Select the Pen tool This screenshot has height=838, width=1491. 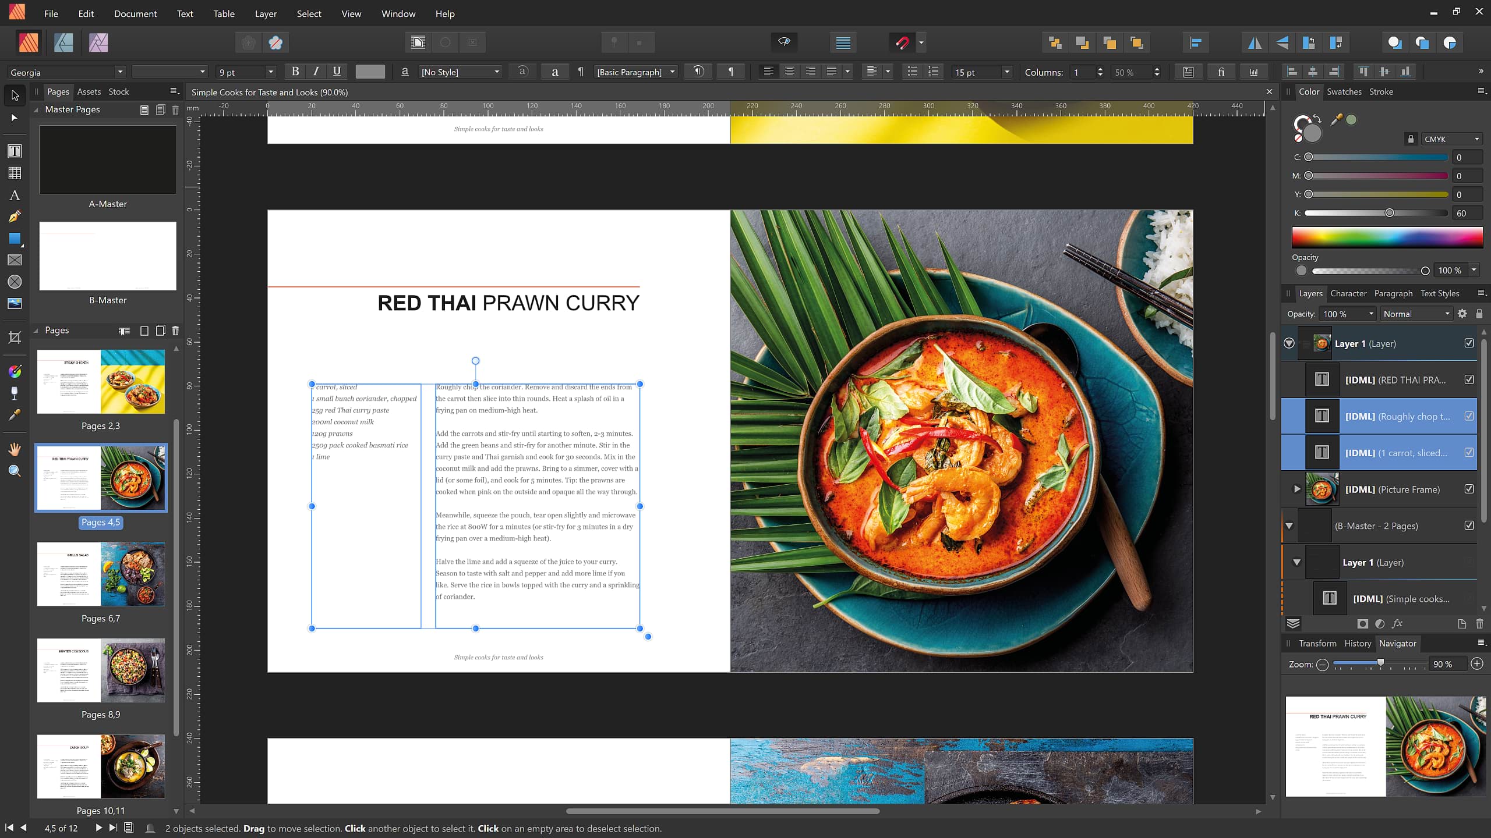pos(15,216)
